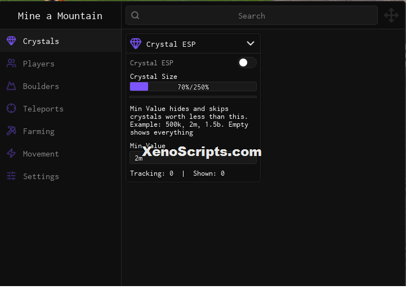Click the Mine a Mountain title
The width and height of the screenshot is (406, 303).
[x=60, y=16]
